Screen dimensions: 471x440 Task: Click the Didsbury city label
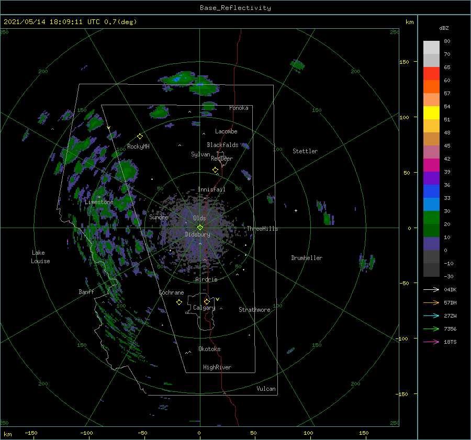tap(198, 234)
